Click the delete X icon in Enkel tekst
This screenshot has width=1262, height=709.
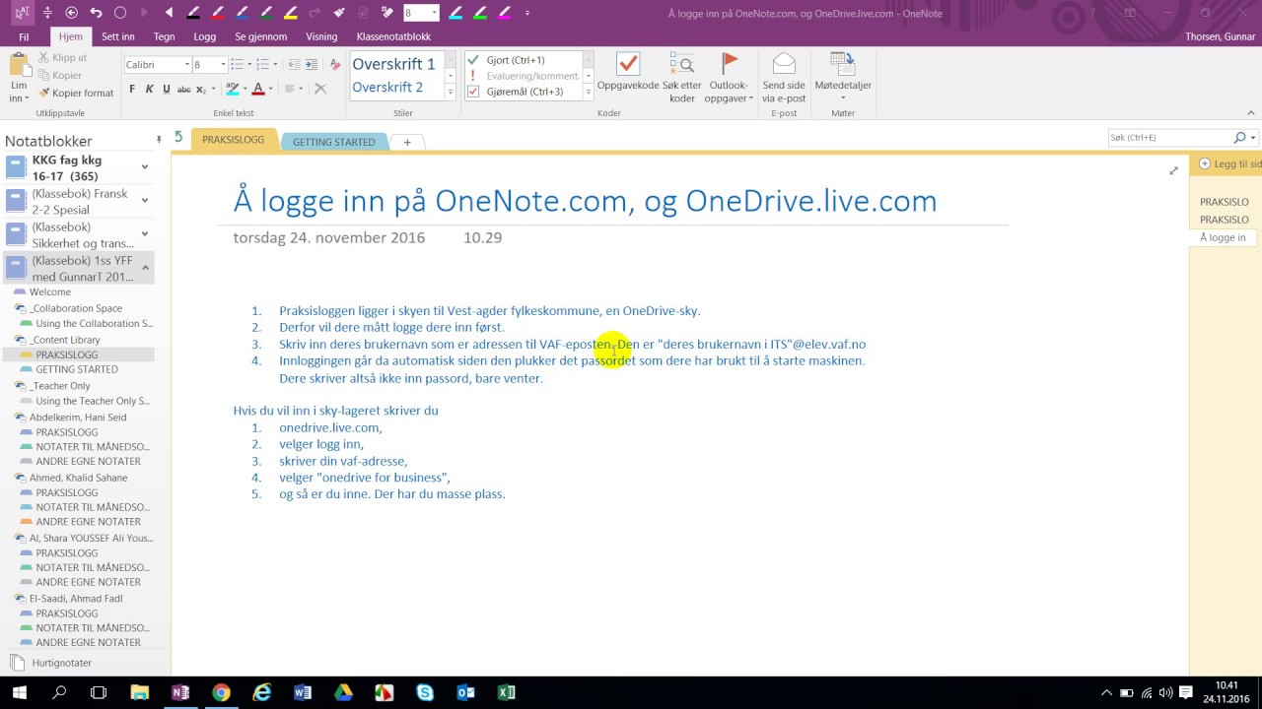coord(320,89)
